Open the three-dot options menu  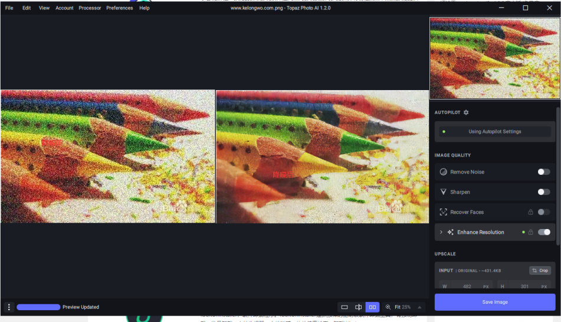(x=9, y=307)
